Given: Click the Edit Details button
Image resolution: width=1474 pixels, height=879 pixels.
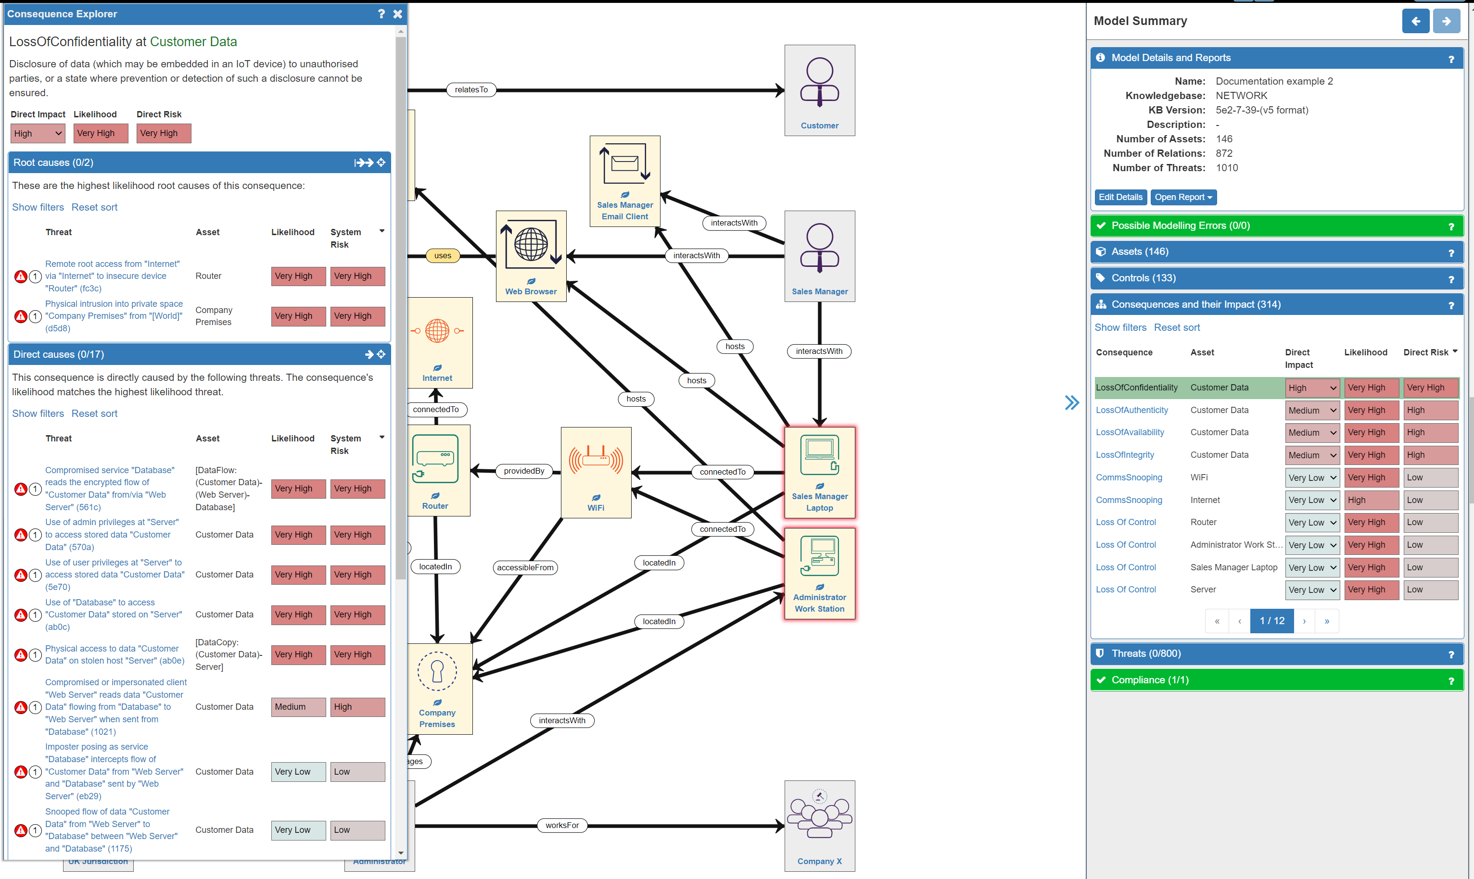Looking at the screenshot, I should pos(1120,197).
